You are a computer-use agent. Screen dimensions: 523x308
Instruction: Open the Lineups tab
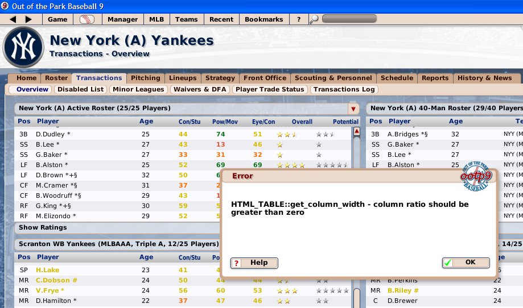tap(183, 78)
